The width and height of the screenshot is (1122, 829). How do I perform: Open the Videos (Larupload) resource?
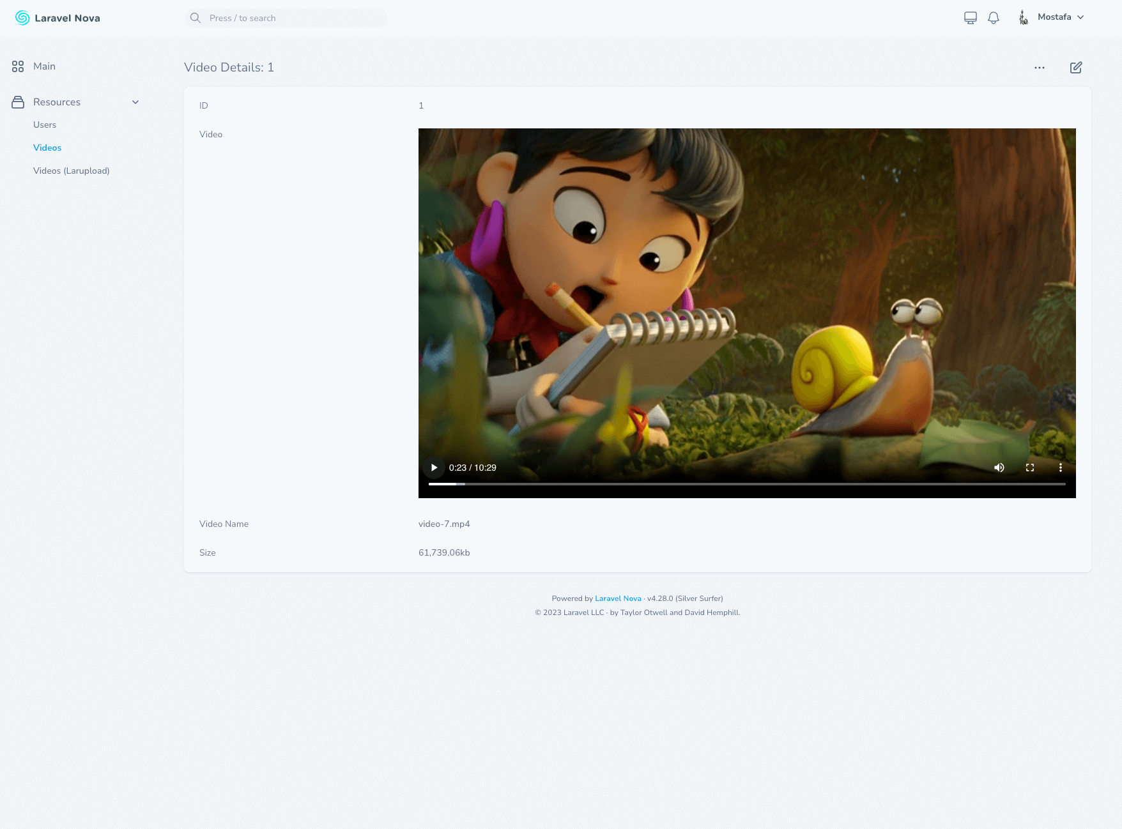coord(72,171)
